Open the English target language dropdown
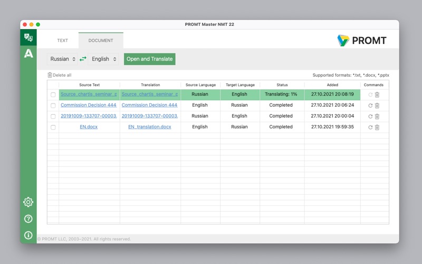Image resolution: width=422 pixels, height=264 pixels. point(103,59)
